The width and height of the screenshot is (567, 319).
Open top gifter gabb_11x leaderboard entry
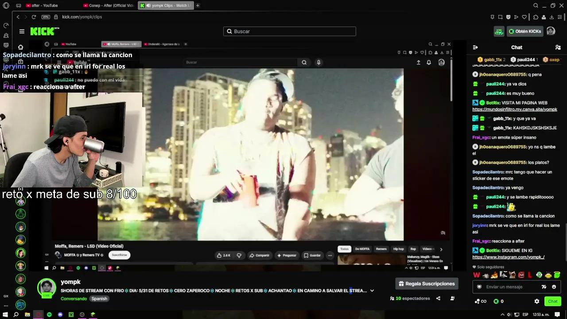[x=491, y=59]
